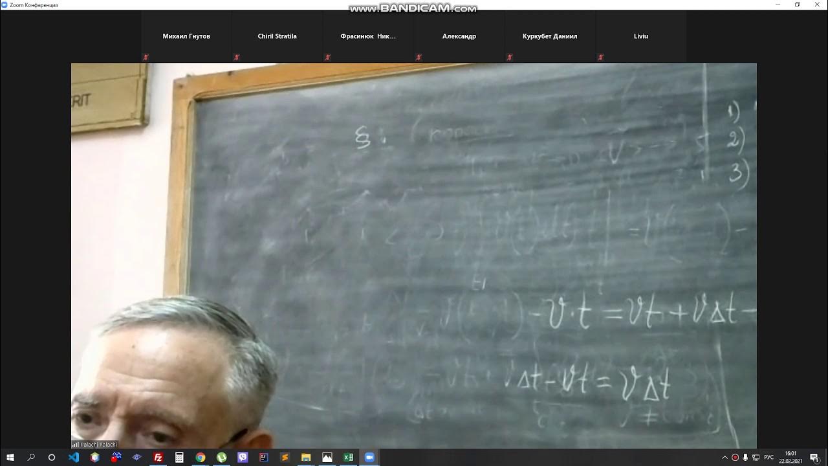
Task: Expand hidden system tray icons
Action: [724, 458]
